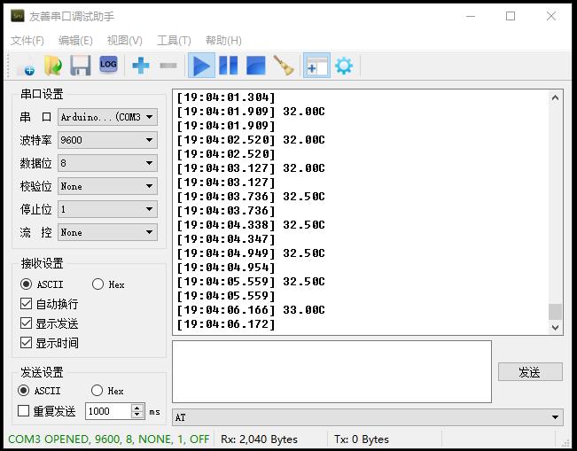
Task: Close the 友善串口调试助手 window
Action: point(551,16)
